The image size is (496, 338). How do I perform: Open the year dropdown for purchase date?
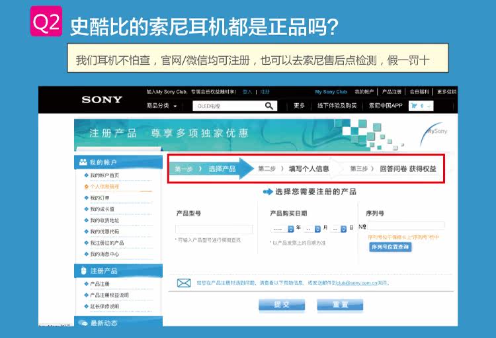tap(291, 229)
